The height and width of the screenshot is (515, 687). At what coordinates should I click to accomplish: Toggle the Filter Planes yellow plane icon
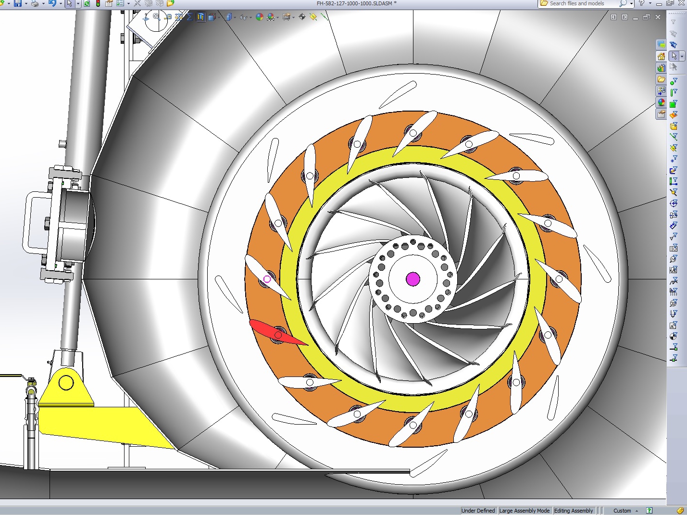(674, 148)
